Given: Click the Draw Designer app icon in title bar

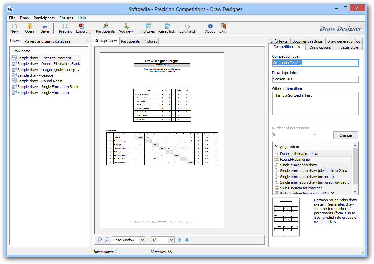Looking at the screenshot, I should coord(10,9).
